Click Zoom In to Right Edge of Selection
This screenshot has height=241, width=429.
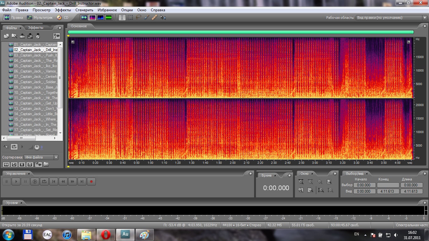tap(310, 190)
